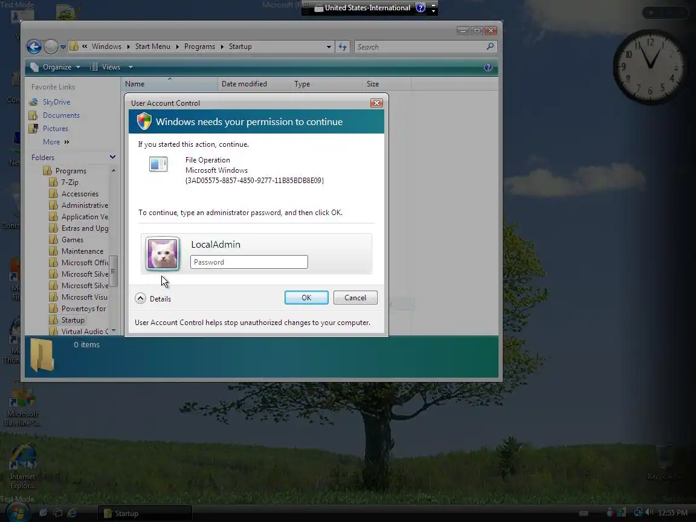Select the Extras and Upg folder

tap(79, 228)
